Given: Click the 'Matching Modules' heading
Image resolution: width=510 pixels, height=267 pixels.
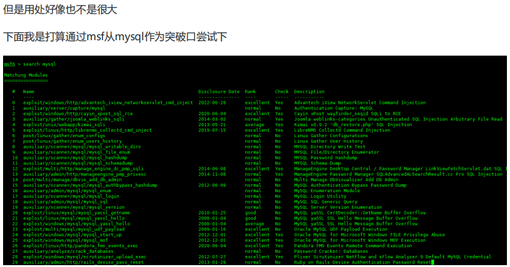Looking at the screenshot, I should point(26,75).
